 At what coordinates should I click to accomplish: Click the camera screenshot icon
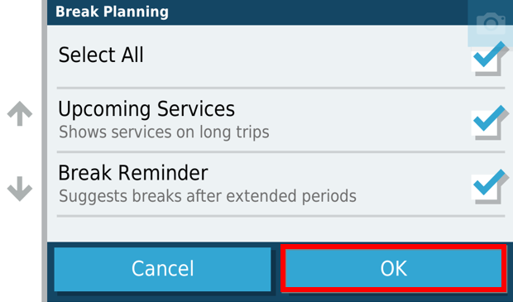491,23
